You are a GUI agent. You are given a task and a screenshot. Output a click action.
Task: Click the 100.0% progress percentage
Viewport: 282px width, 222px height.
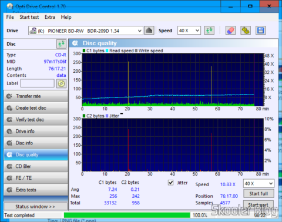[x=200, y=216]
